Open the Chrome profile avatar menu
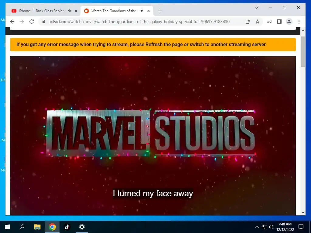Screen dimensions: 311x233 click(x=289, y=22)
